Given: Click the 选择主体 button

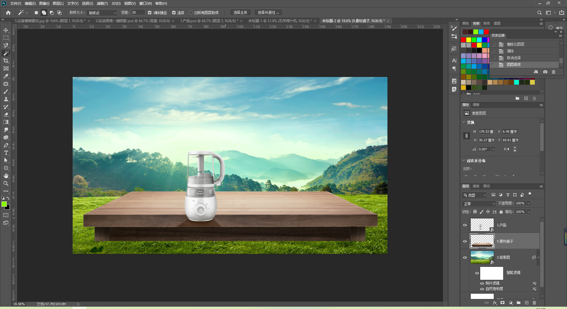Looking at the screenshot, I should (240, 12).
